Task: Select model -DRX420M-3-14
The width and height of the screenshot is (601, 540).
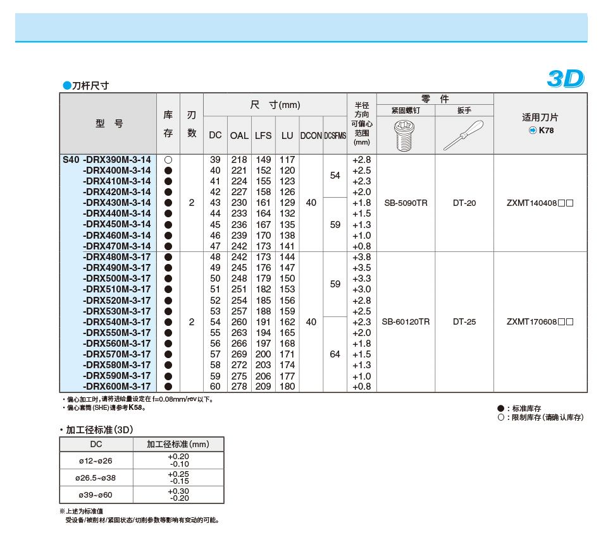Action: pos(117,192)
